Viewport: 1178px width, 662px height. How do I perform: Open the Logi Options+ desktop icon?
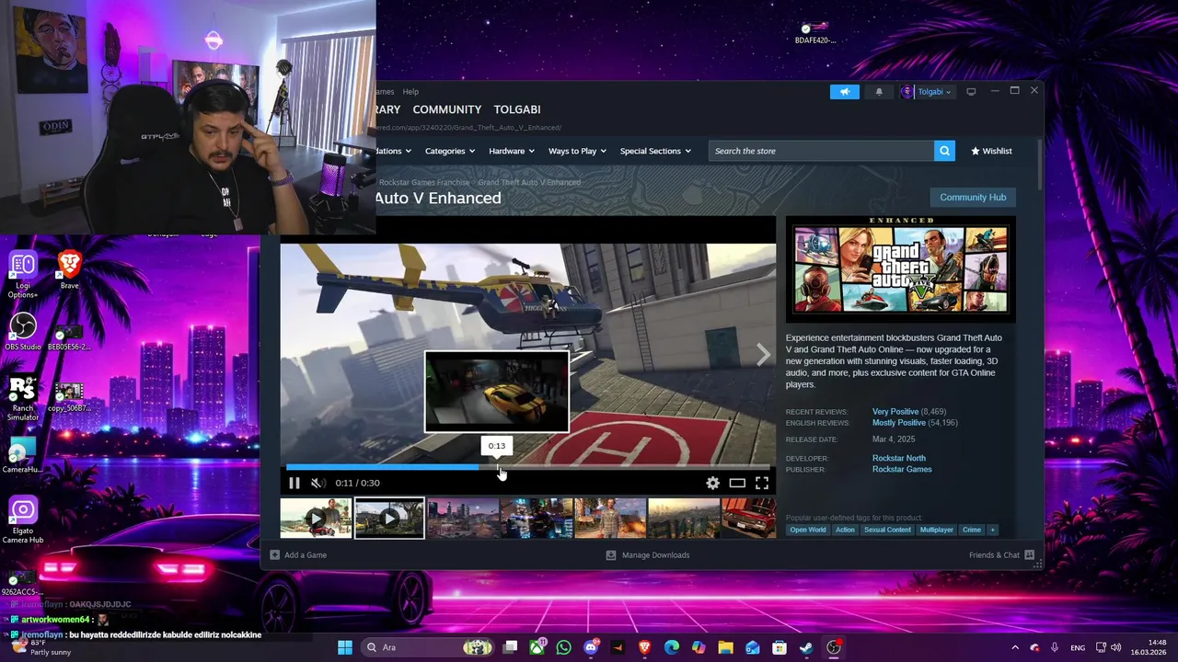(23, 276)
